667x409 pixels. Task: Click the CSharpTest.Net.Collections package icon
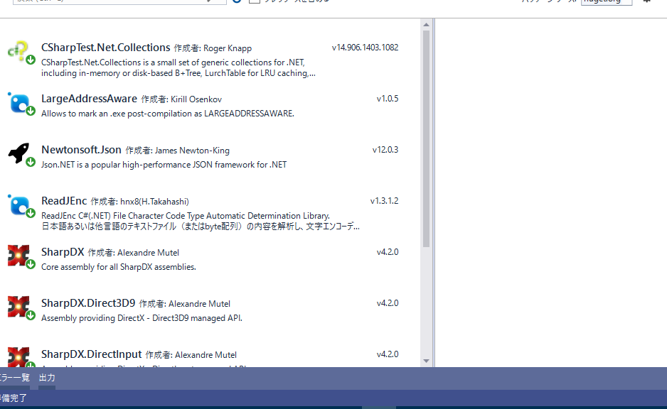[x=18, y=48]
